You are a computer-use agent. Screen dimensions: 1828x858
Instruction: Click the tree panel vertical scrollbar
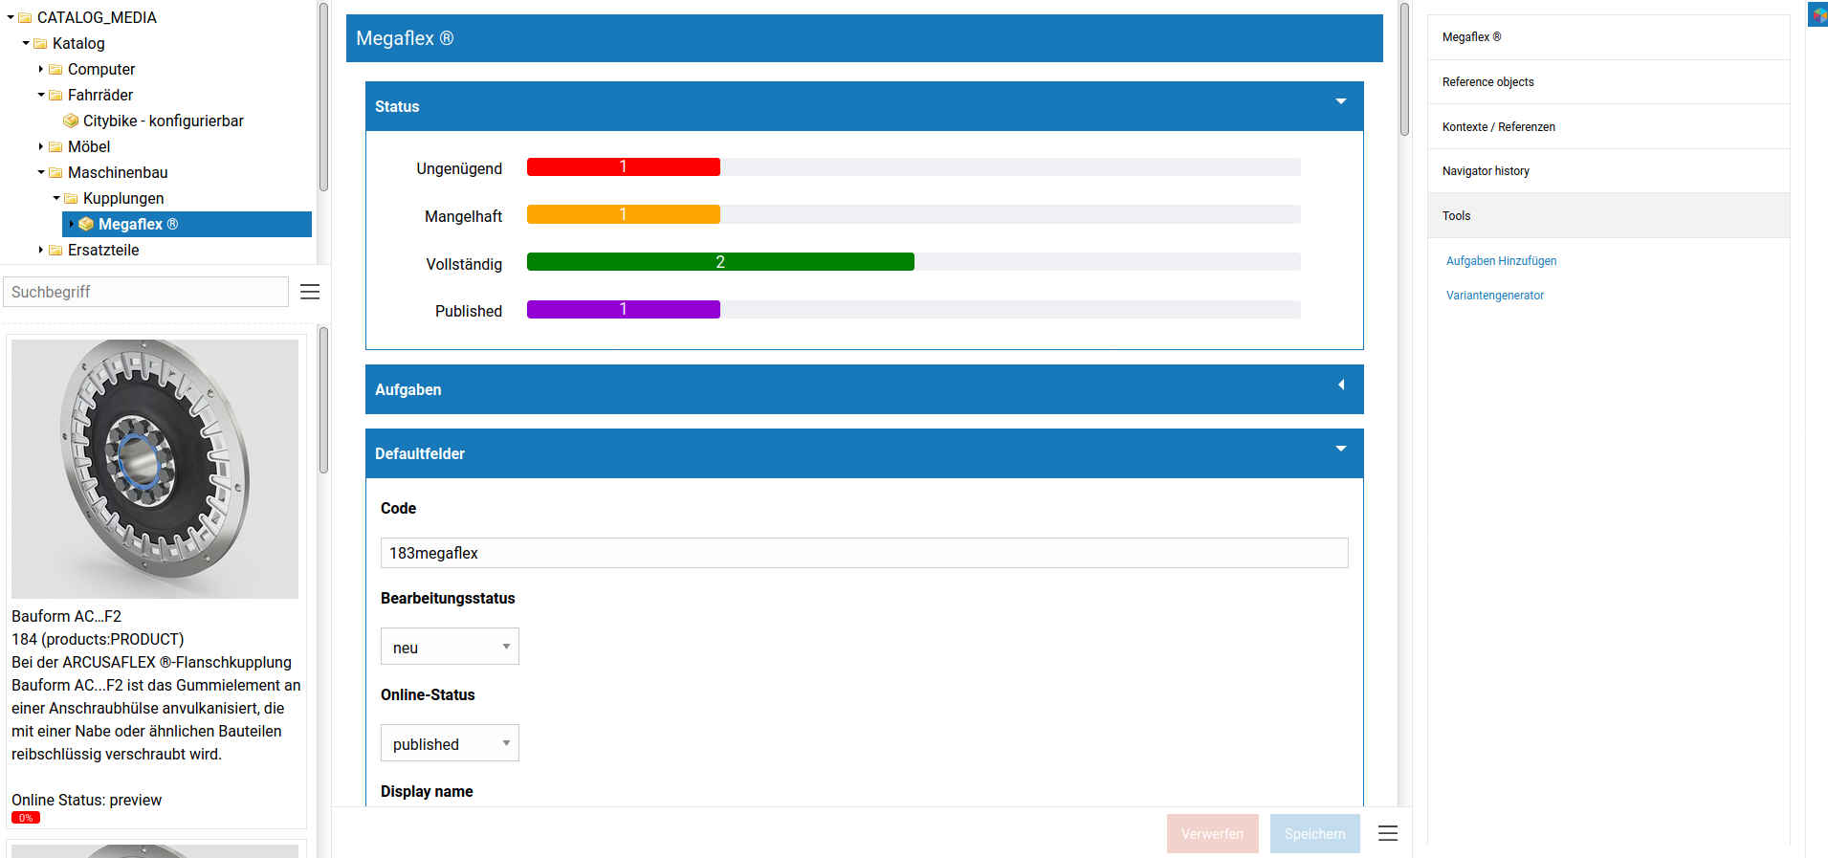tap(323, 96)
